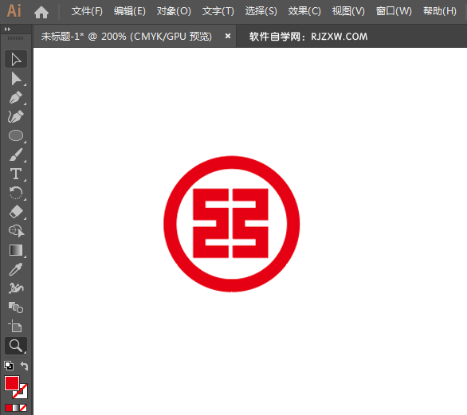The image size is (467, 415).
Task: Select the Gradient tool
Action: pyautogui.click(x=16, y=250)
